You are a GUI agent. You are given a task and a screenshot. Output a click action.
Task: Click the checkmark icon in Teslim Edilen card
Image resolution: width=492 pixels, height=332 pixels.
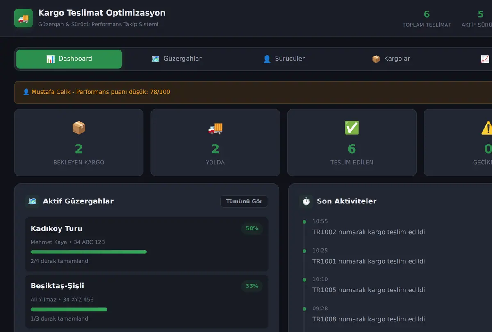pyautogui.click(x=352, y=128)
